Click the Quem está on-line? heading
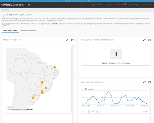Viewport: 154px width, 123px height. coord(17,15)
